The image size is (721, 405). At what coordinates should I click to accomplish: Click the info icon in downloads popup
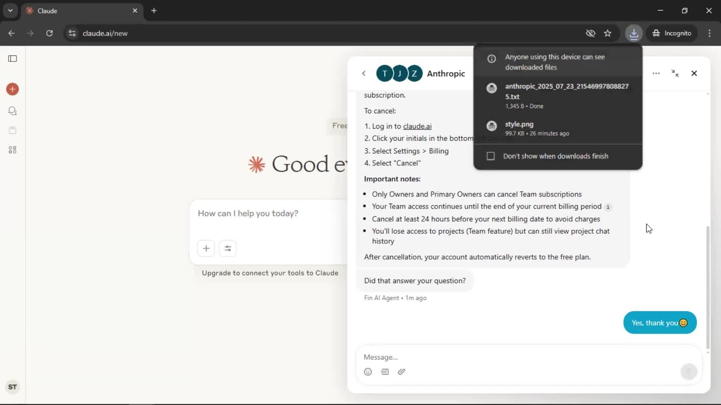492,58
